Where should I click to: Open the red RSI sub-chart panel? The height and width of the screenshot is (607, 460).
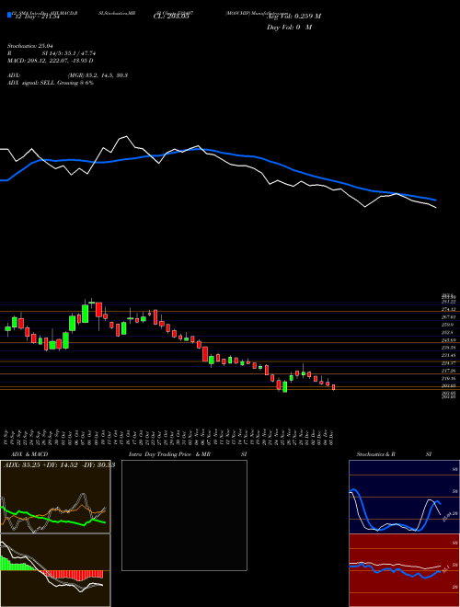coord(404,570)
